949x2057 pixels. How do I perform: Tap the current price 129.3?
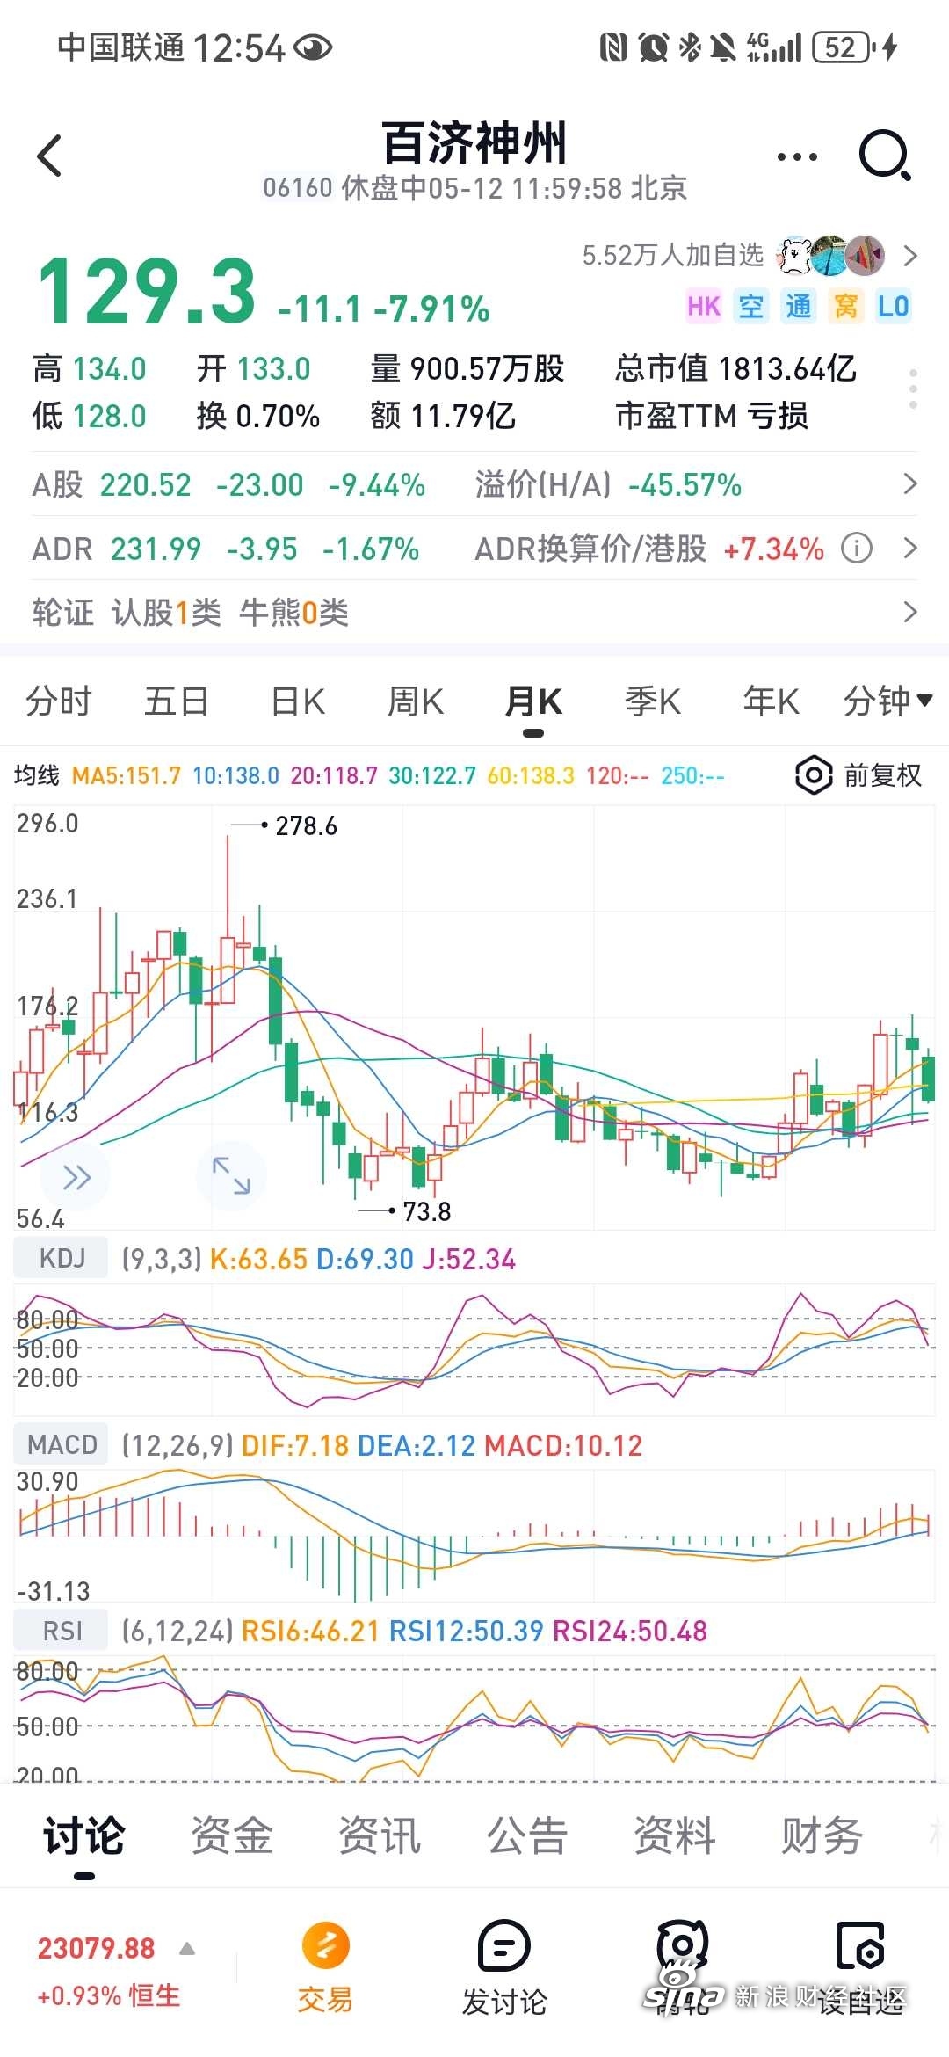pos(146,292)
